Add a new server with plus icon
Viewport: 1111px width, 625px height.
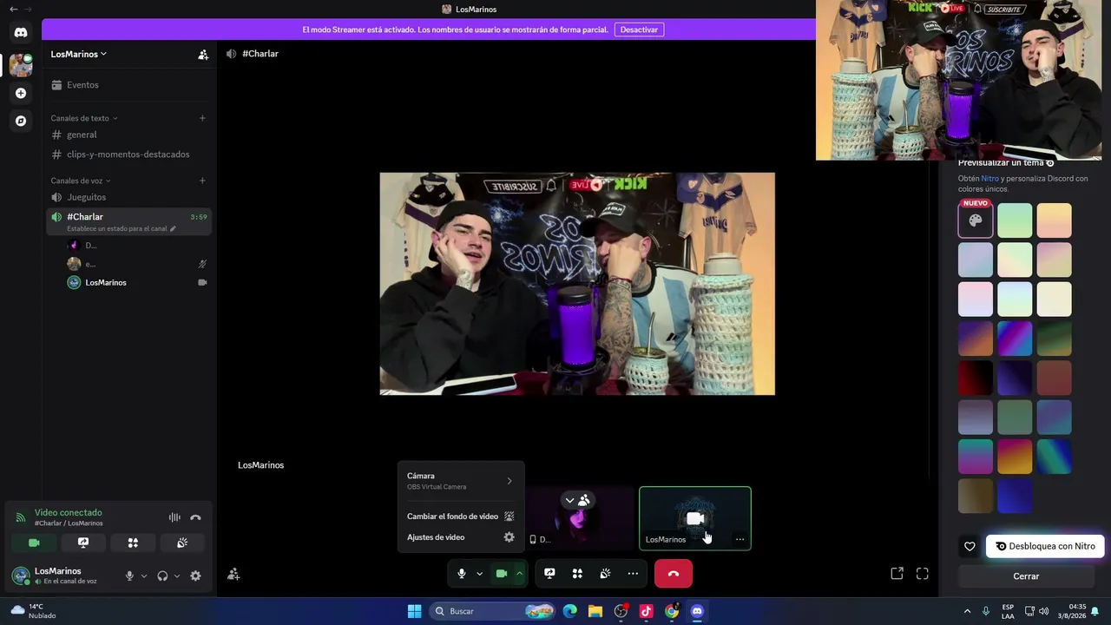pos(21,93)
